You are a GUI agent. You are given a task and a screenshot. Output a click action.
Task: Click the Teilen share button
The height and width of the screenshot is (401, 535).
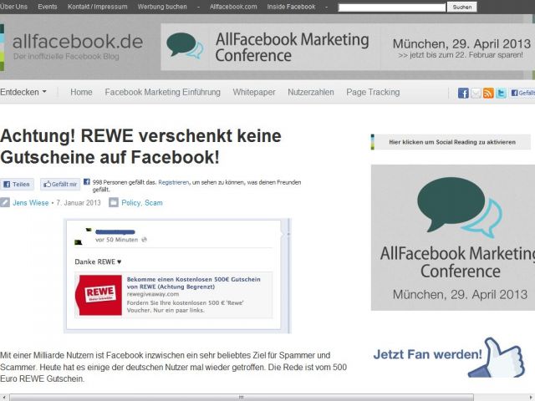[x=17, y=184]
